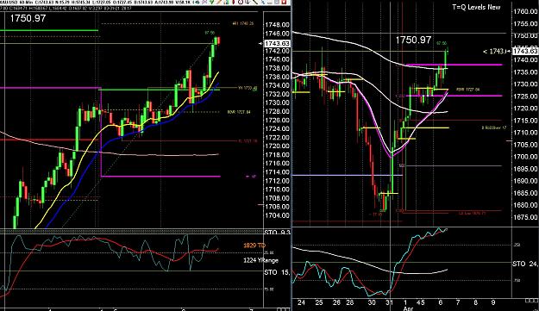Click date 28 on the right time axis

tap(350, 302)
